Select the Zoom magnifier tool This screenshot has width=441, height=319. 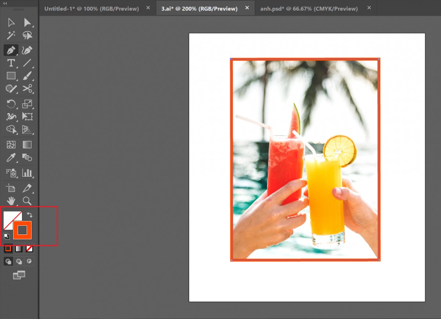(x=27, y=201)
